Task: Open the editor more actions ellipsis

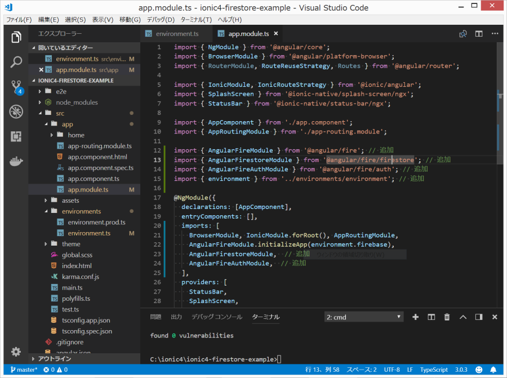Action: click(495, 34)
